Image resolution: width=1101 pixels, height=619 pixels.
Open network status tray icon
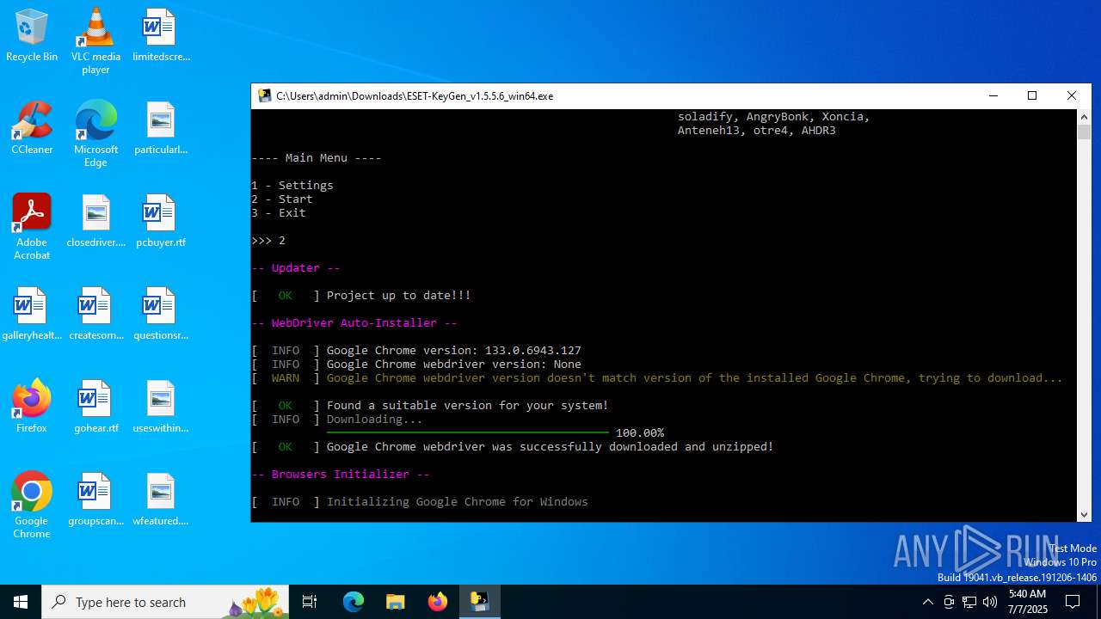coord(969,602)
